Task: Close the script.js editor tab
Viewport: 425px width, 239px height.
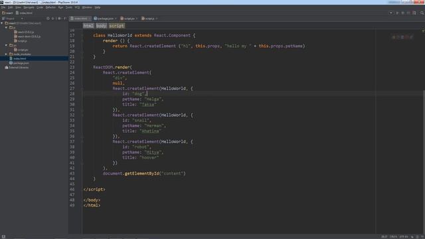Action: [157, 19]
